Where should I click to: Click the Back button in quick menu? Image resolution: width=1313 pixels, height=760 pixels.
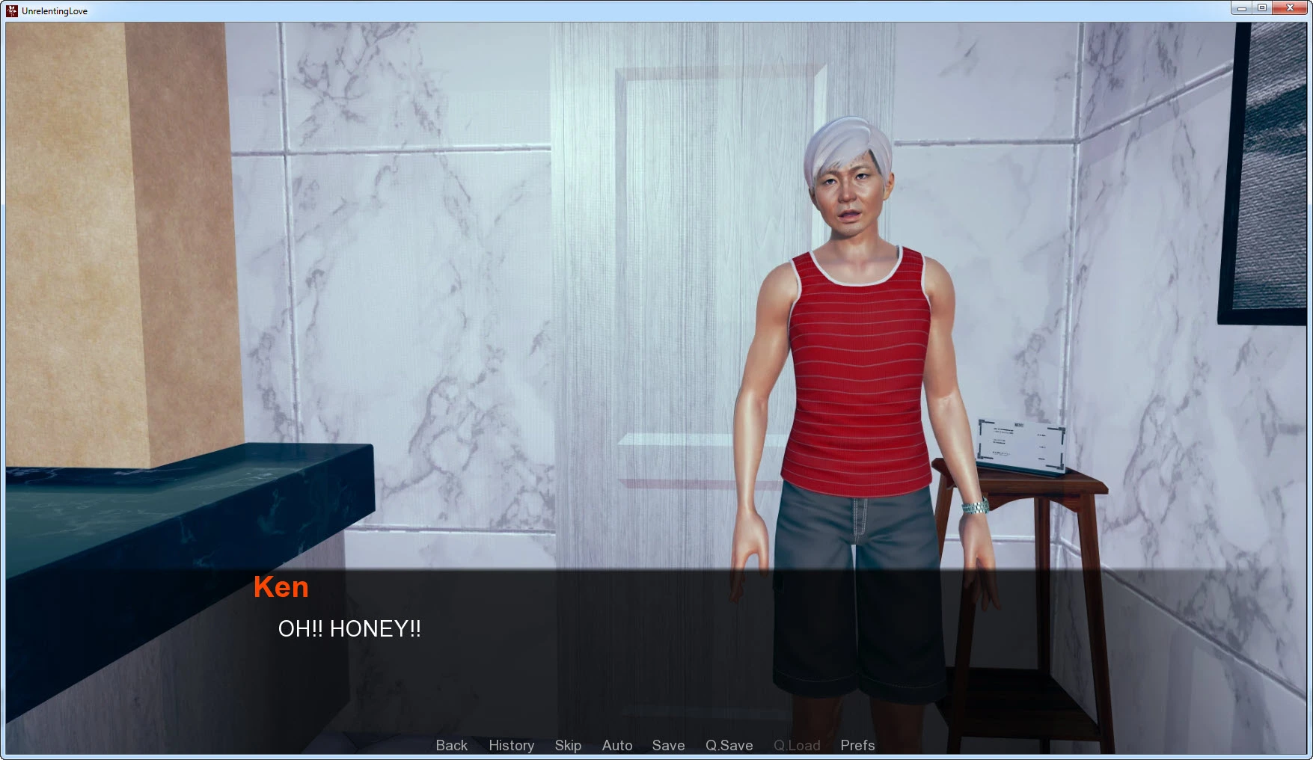[x=451, y=745]
